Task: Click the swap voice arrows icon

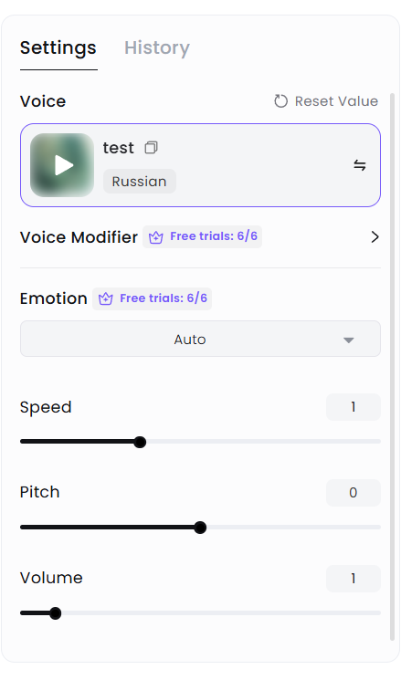Action: click(x=360, y=165)
